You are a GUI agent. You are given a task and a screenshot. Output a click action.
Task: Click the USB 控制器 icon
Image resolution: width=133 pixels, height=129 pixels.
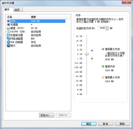[9, 42]
